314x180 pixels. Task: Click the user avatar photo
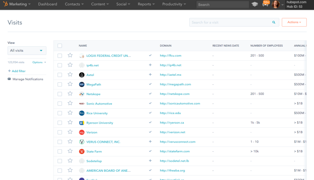pos(276,4)
